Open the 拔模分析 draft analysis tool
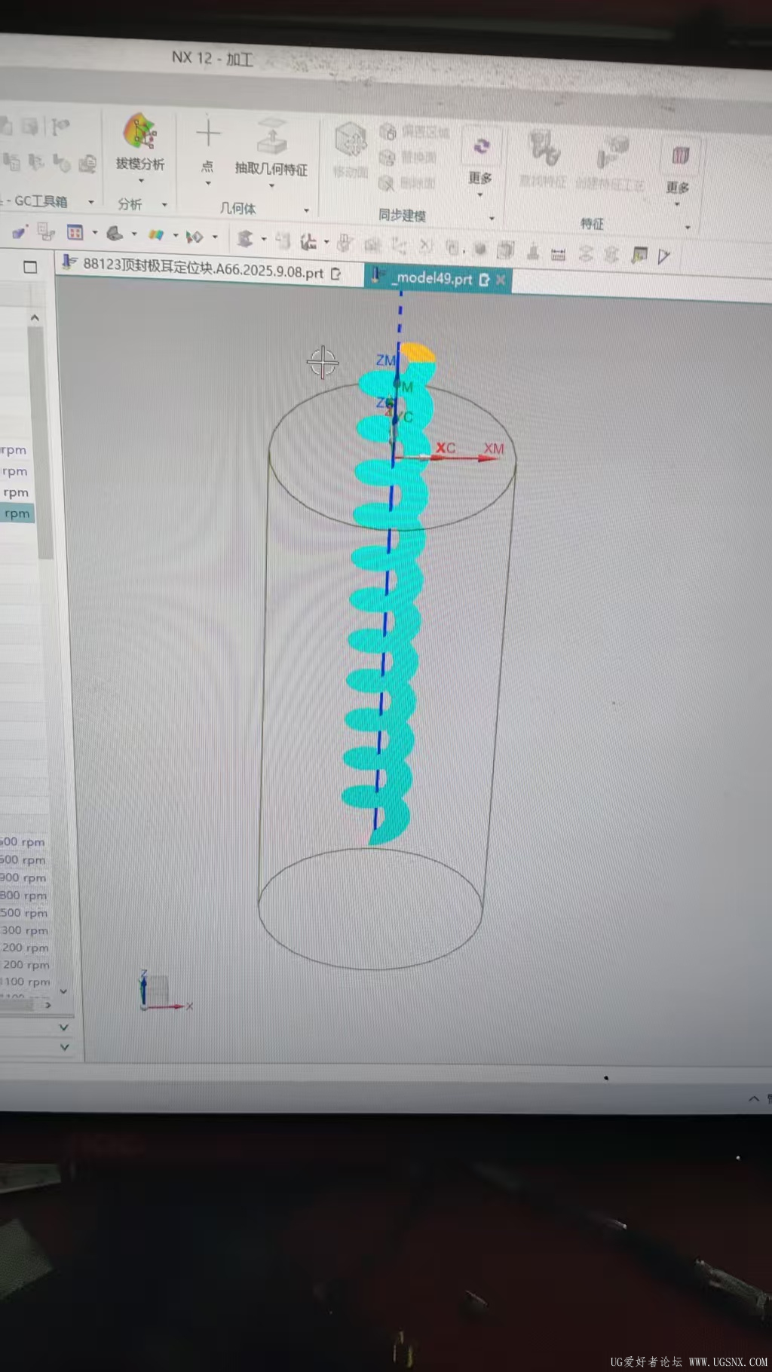Image resolution: width=772 pixels, height=1372 pixels. click(x=140, y=142)
